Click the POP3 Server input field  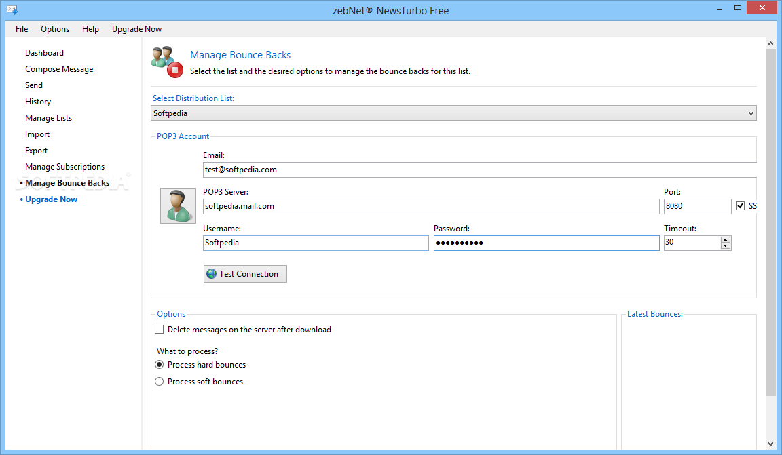click(431, 206)
